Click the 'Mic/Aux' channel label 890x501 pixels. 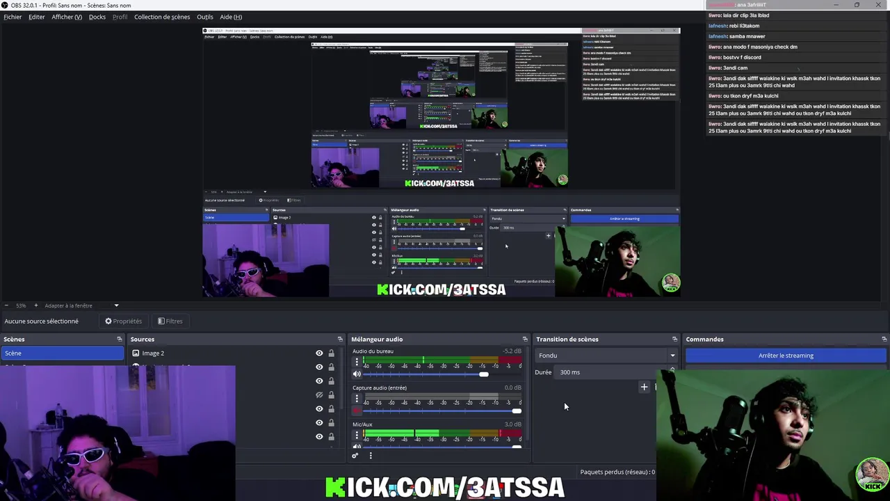[362, 424]
